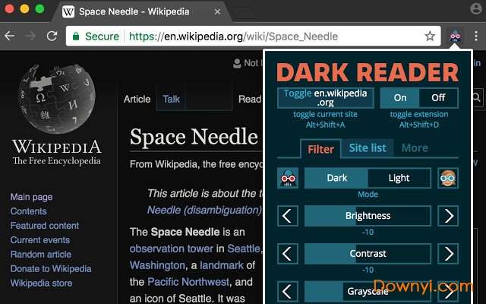
Task: Click the light mode face icon
Action: coord(448,179)
